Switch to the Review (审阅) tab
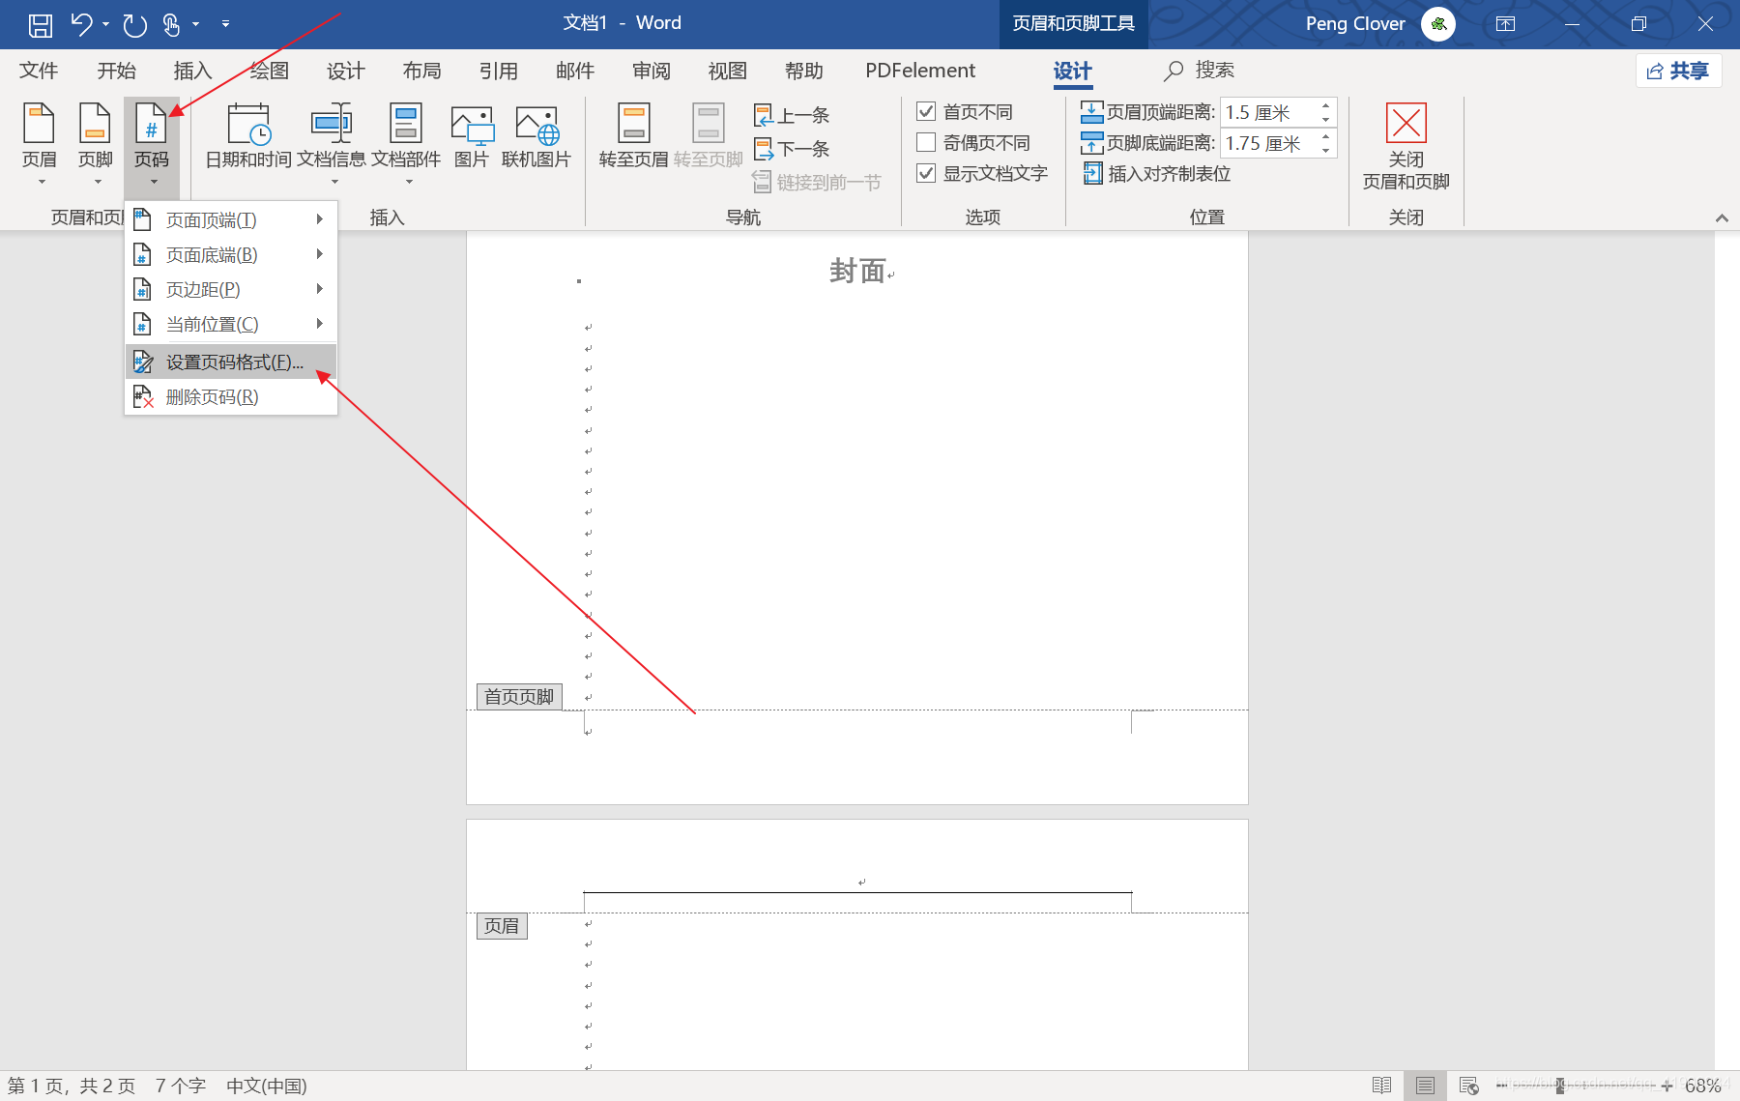The image size is (1740, 1101). [651, 71]
